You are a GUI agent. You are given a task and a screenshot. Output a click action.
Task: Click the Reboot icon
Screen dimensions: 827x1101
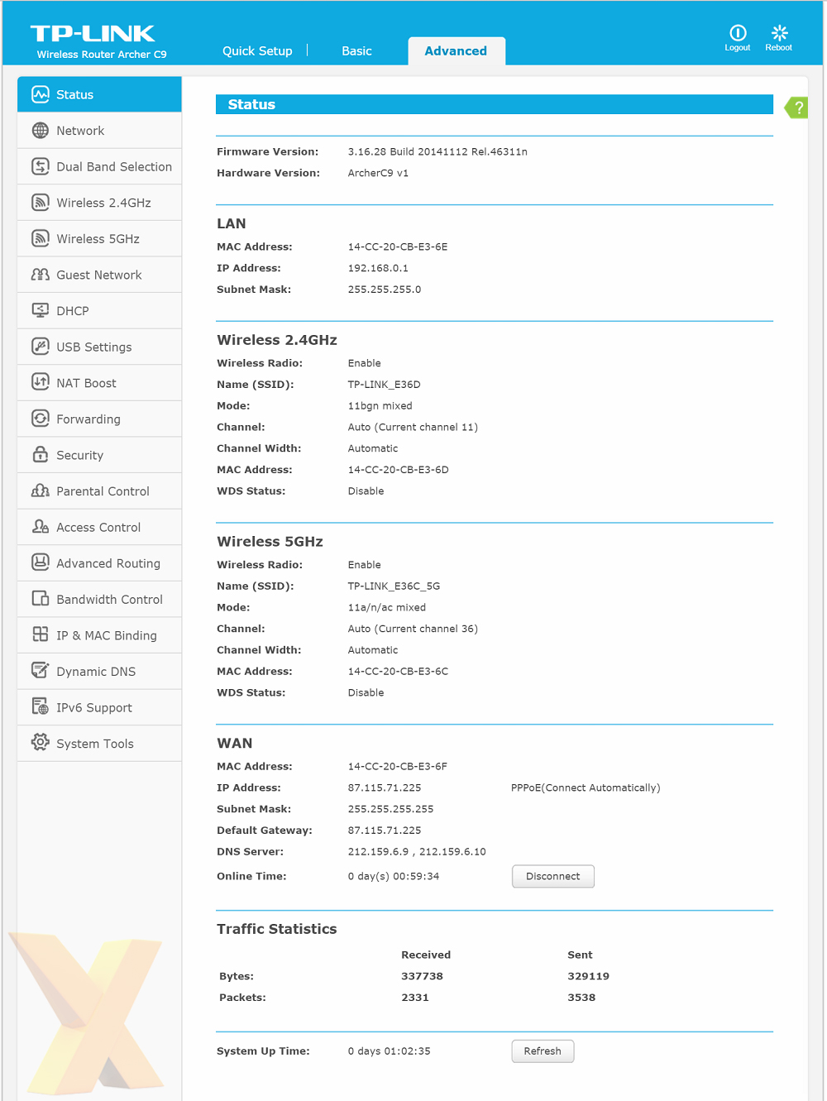pyautogui.click(x=779, y=32)
